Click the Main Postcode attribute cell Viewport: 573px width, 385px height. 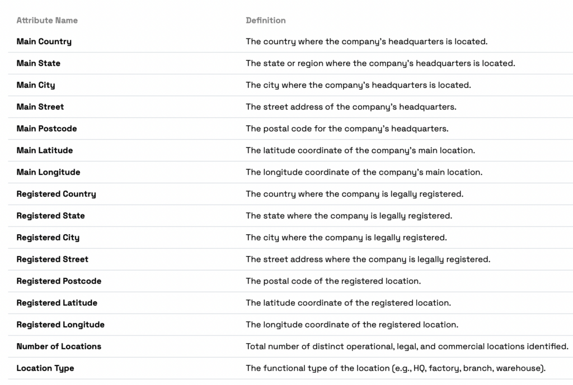[46, 129]
